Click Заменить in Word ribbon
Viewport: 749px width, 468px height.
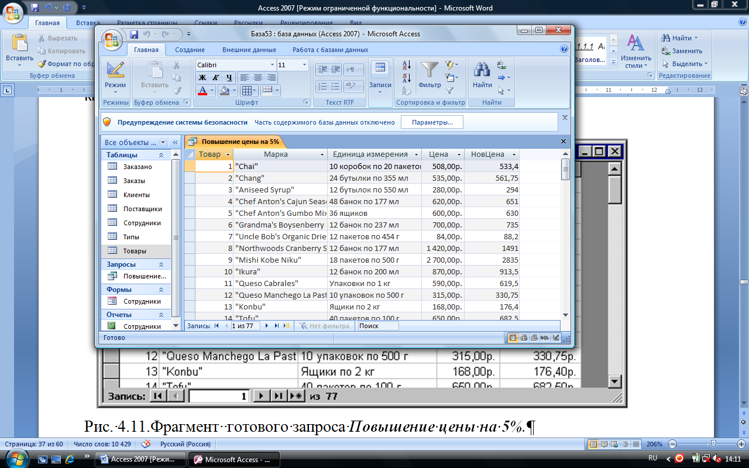[x=682, y=51]
